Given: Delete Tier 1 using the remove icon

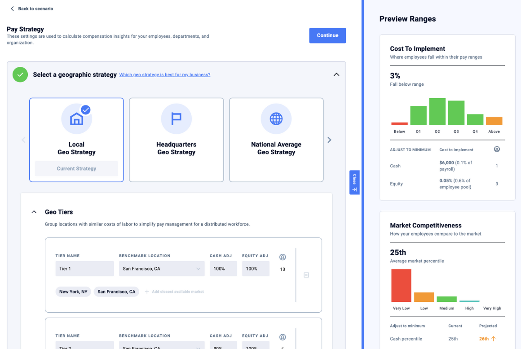Looking at the screenshot, I should (x=306, y=275).
